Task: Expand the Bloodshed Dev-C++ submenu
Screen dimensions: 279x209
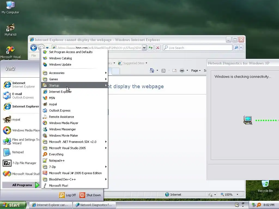Action: [x=74, y=179]
